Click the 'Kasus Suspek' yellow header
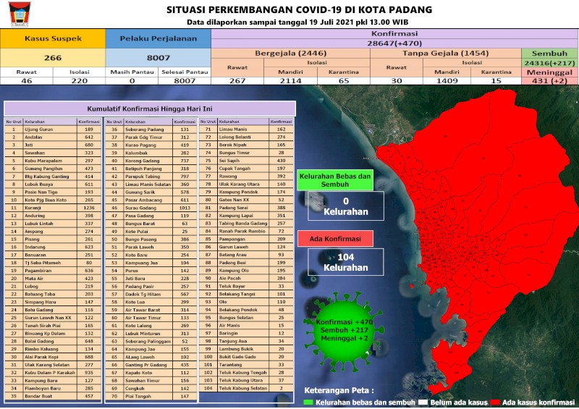Image resolution: width=579 pixels, height=409 pixels. click(53, 38)
